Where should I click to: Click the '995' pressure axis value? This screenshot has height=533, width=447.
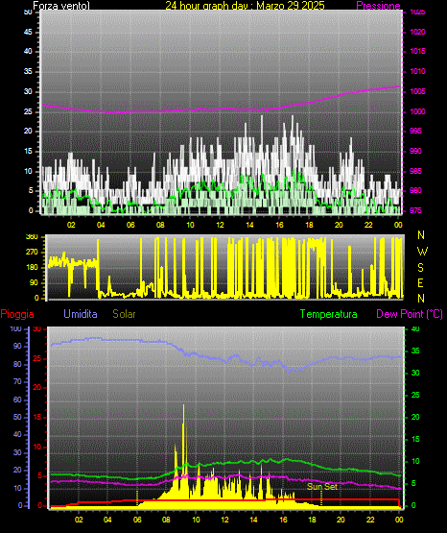415,131
